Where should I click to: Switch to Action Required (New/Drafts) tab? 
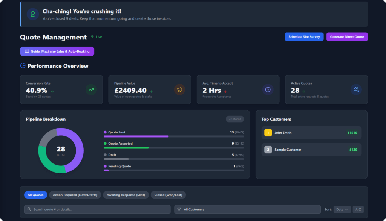(75, 195)
